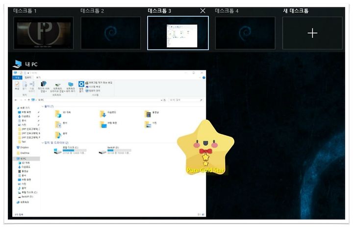Viewport: 353px width, 227px height.
Task: Switch to the 데스크톱 2 thumbnail
Action: pyautogui.click(x=110, y=33)
